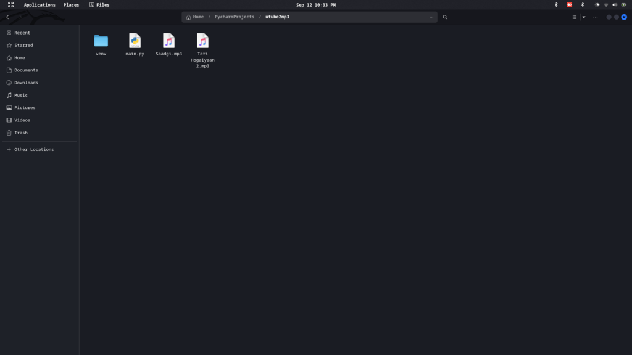Image resolution: width=632 pixels, height=355 pixels.
Task: Close the Files window with the blue X
Action: coord(624,17)
